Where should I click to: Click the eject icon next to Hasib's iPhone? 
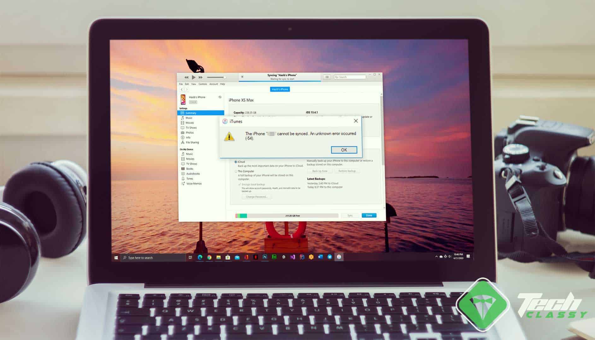coord(220,97)
